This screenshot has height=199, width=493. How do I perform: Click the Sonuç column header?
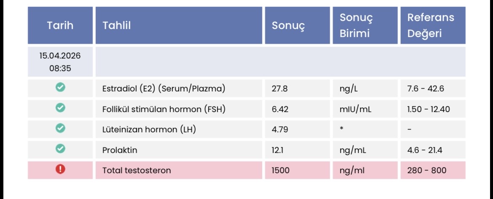(288, 25)
